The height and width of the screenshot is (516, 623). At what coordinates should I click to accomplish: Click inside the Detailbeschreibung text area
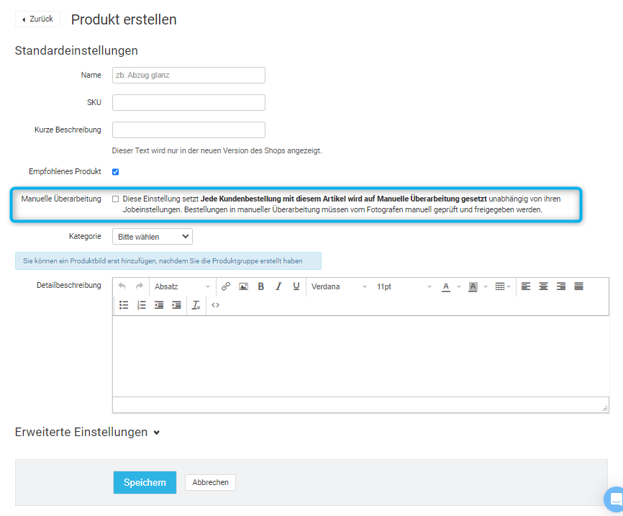pos(360,356)
